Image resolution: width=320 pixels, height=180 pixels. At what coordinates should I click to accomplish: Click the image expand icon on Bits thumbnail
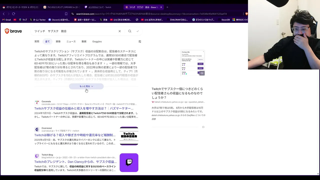202,73
